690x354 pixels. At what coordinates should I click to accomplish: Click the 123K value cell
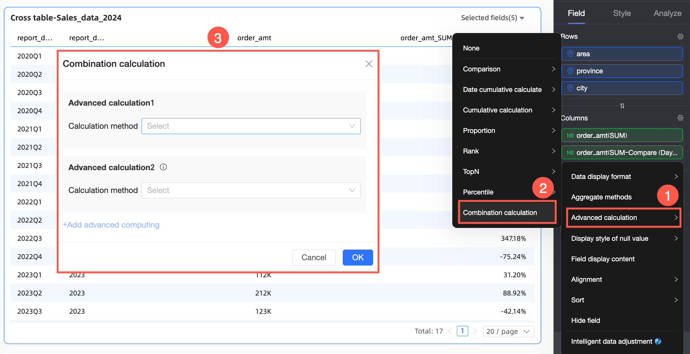pos(263,311)
